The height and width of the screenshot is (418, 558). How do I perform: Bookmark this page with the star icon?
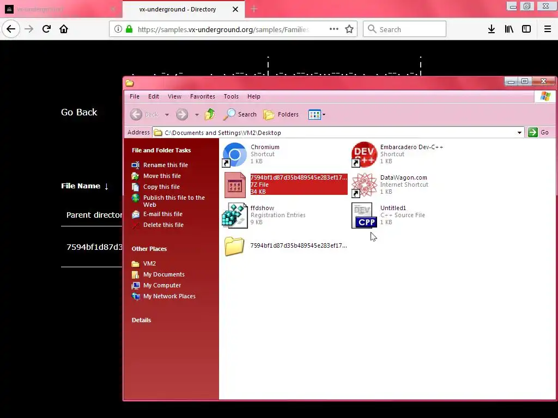click(x=349, y=29)
